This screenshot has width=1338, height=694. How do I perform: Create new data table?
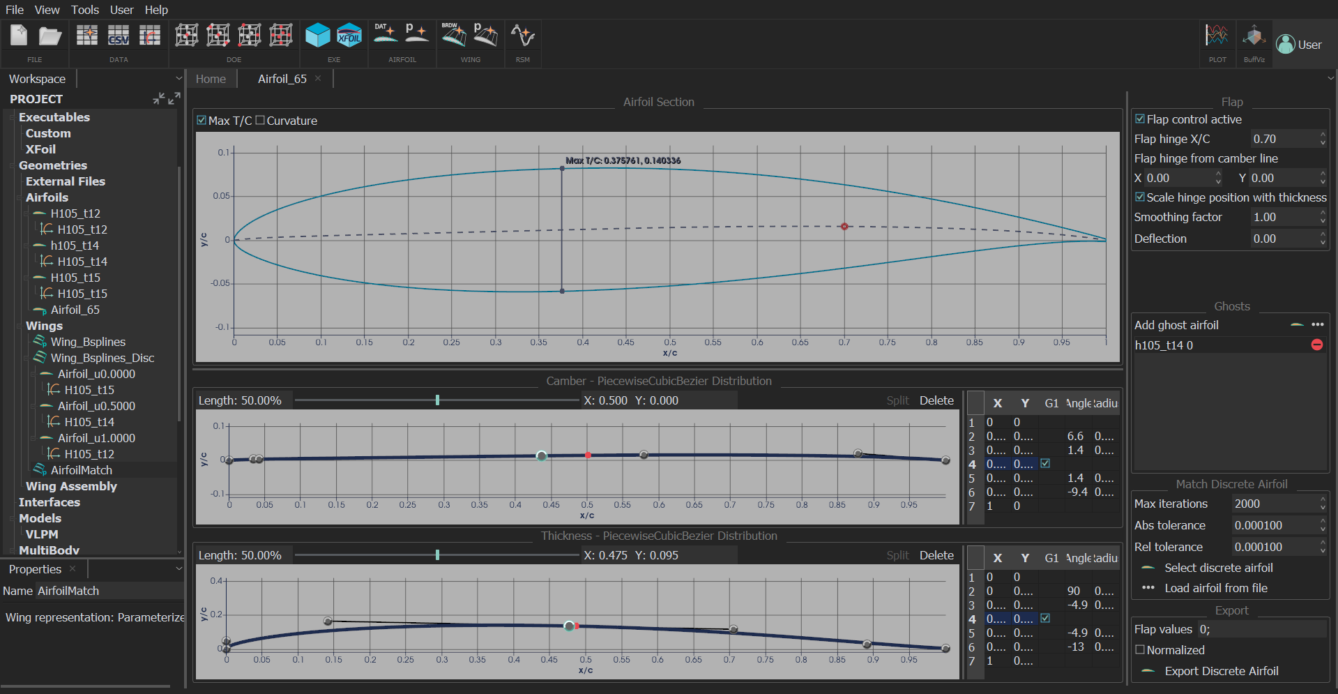coord(87,35)
